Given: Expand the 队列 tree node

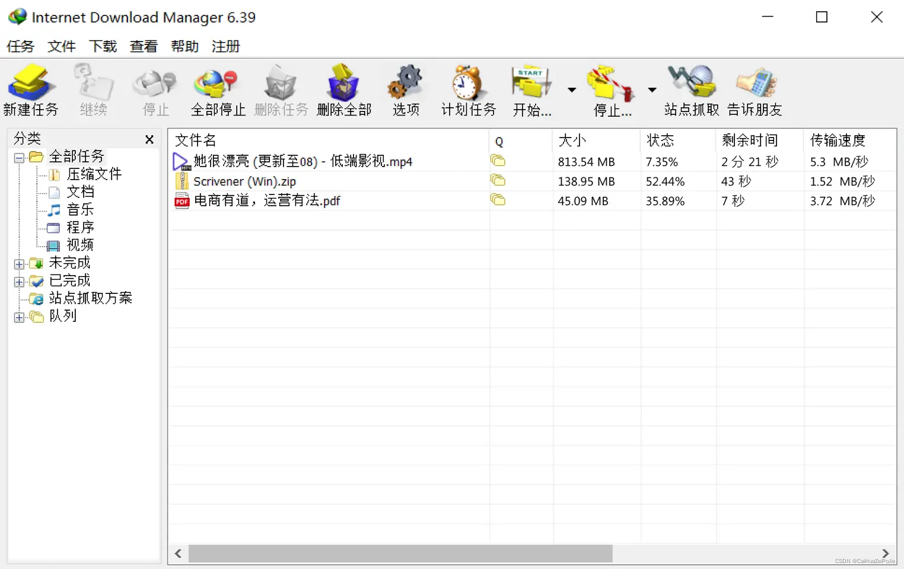Looking at the screenshot, I should [x=19, y=318].
